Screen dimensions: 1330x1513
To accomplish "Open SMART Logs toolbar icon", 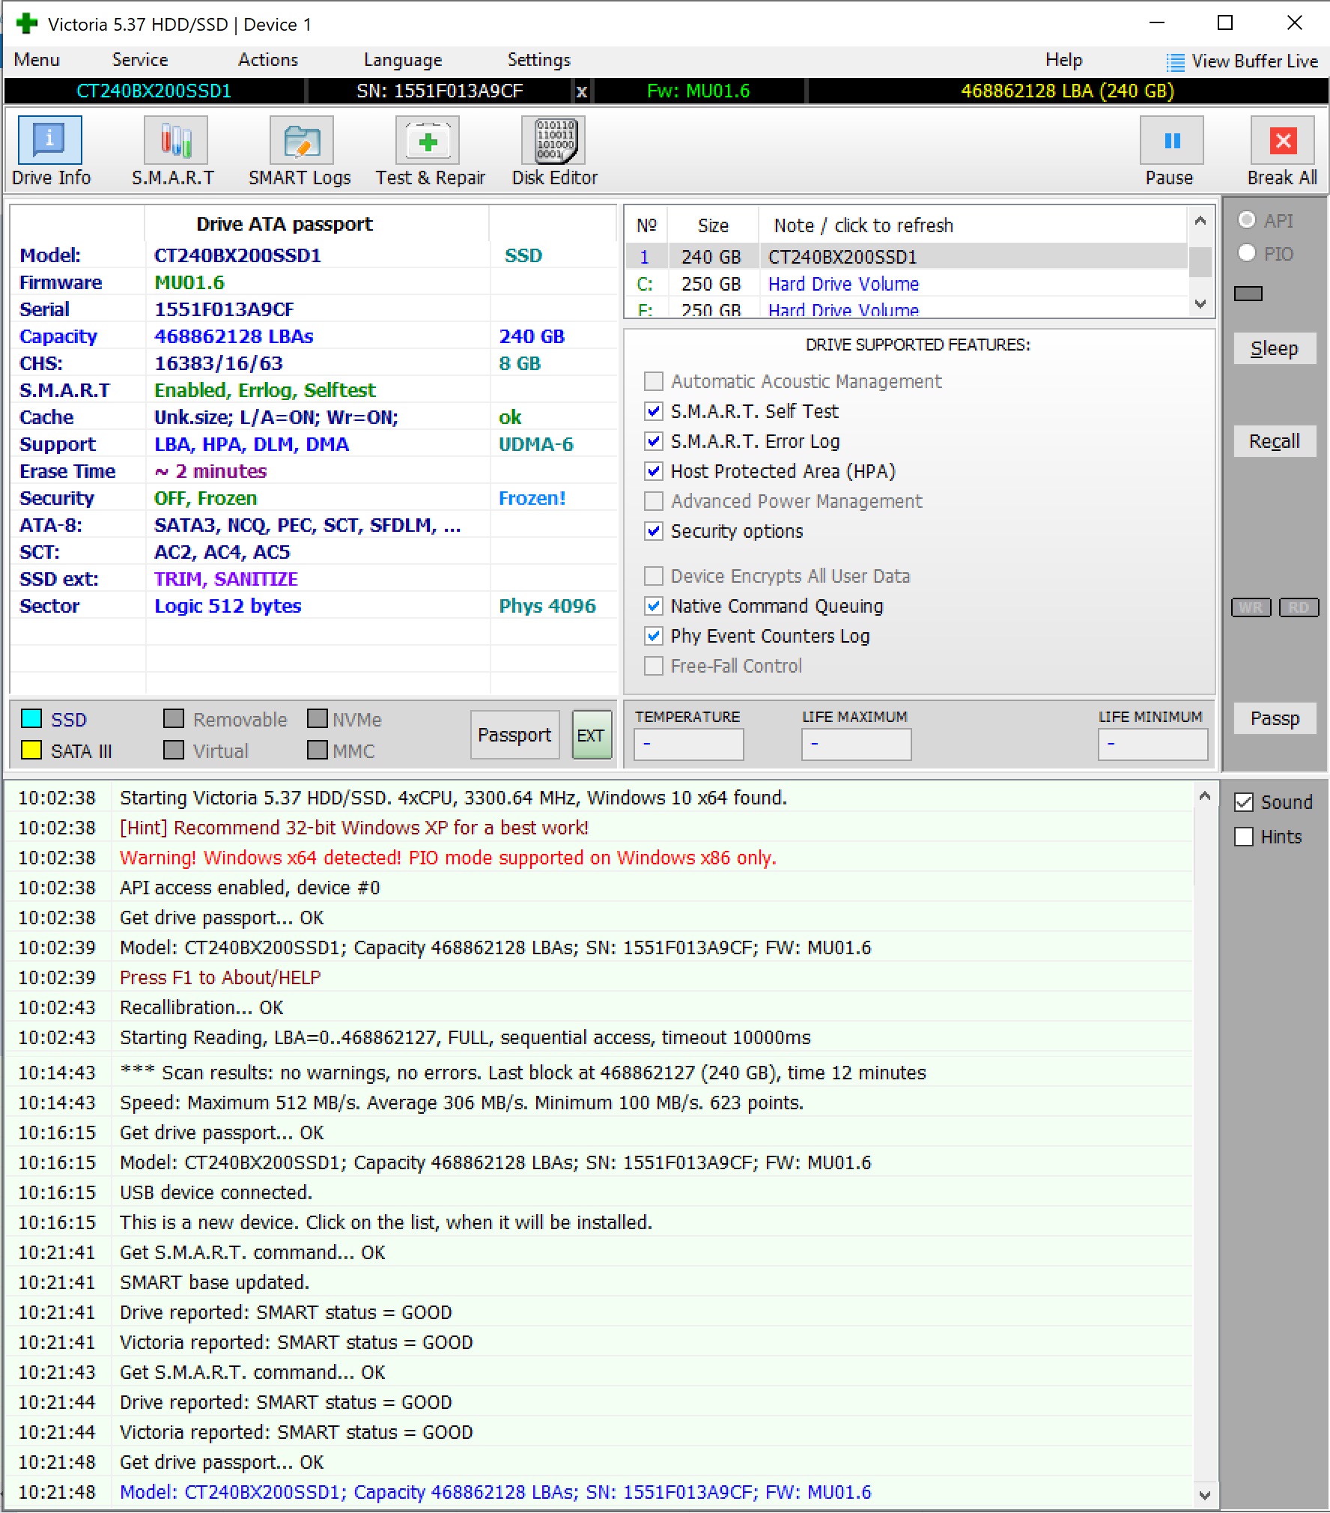I will pyautogui.click(x=301, y=140).
